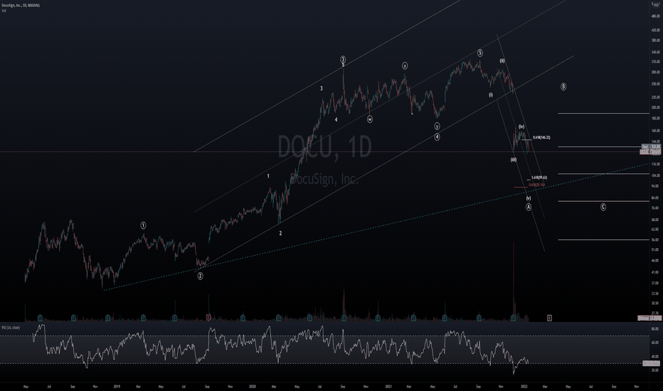Click the 2022 label on the time axis
Screen dimensions: 663x391
[524, 386]
